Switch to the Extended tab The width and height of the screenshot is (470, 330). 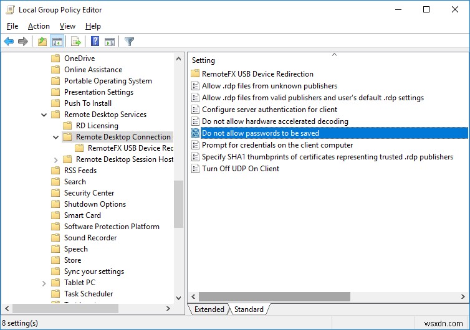(x=209, y=309)
